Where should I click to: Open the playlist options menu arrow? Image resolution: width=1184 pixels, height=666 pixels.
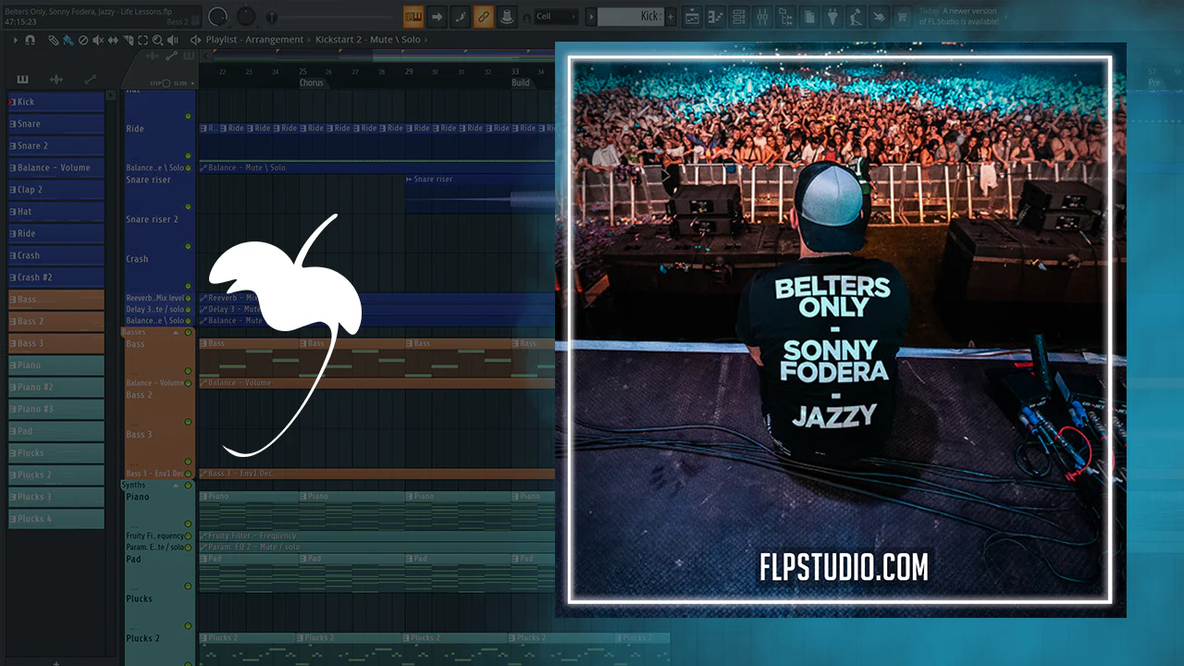click(x=15, y=40)
